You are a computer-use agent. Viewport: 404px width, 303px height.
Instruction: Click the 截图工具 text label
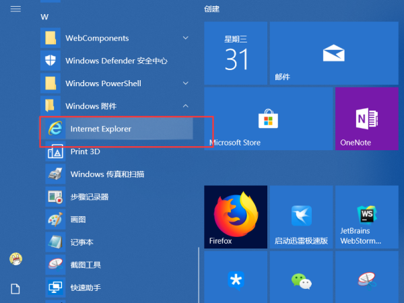click(86, 265)
